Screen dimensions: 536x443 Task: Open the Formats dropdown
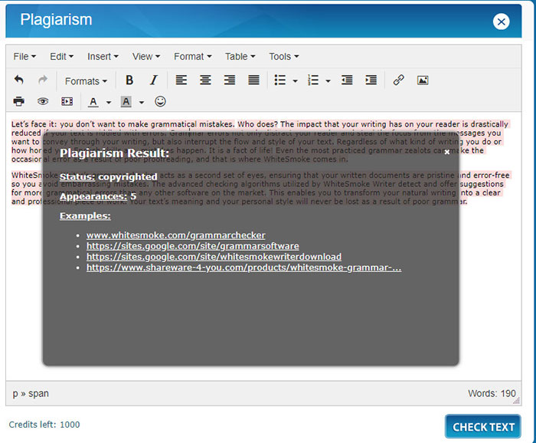86,81
